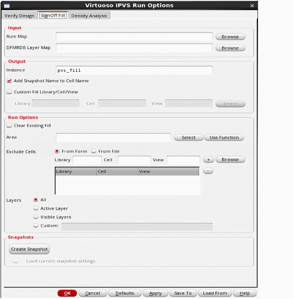The width and height of the screenshot is (293, 299).
Task: Enable Custom Fill Library/Cell/View checkbox
Action: coord(9,92)
